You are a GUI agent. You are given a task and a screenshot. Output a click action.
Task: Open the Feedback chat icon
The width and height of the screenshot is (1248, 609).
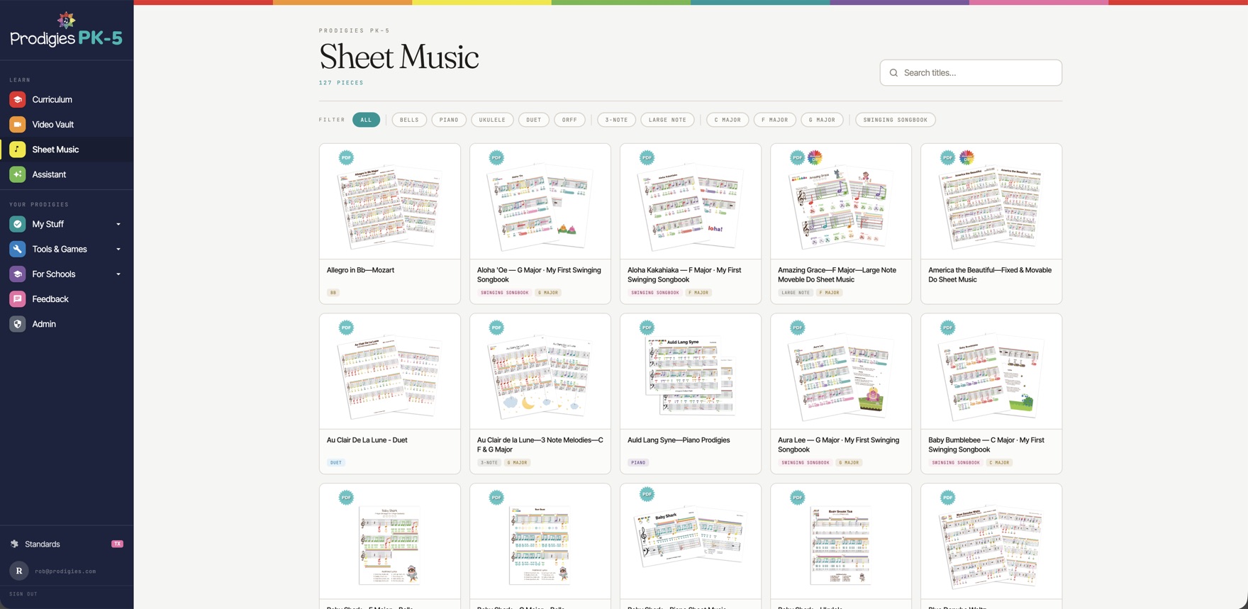pos(18,299)
